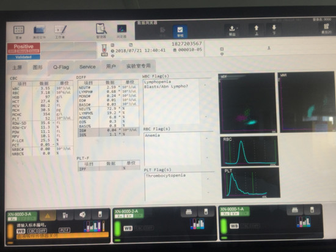The width and height of the screenshot is (336, 252).
Task: Click the red Positive status badge
Action: pyautogui.click(x=24, y=48)
